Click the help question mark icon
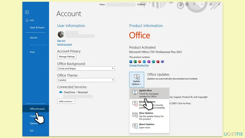 click(x=194, y=4)
